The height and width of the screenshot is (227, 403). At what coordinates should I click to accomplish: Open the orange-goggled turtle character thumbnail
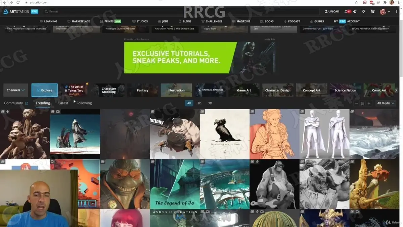click(x=125, y=184)
